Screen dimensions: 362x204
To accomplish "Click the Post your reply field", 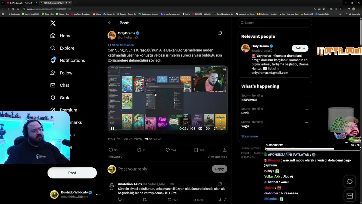I will [x=163, y=169].
